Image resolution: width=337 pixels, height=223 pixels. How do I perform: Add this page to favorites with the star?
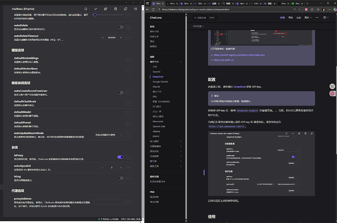tap(299, 9)
